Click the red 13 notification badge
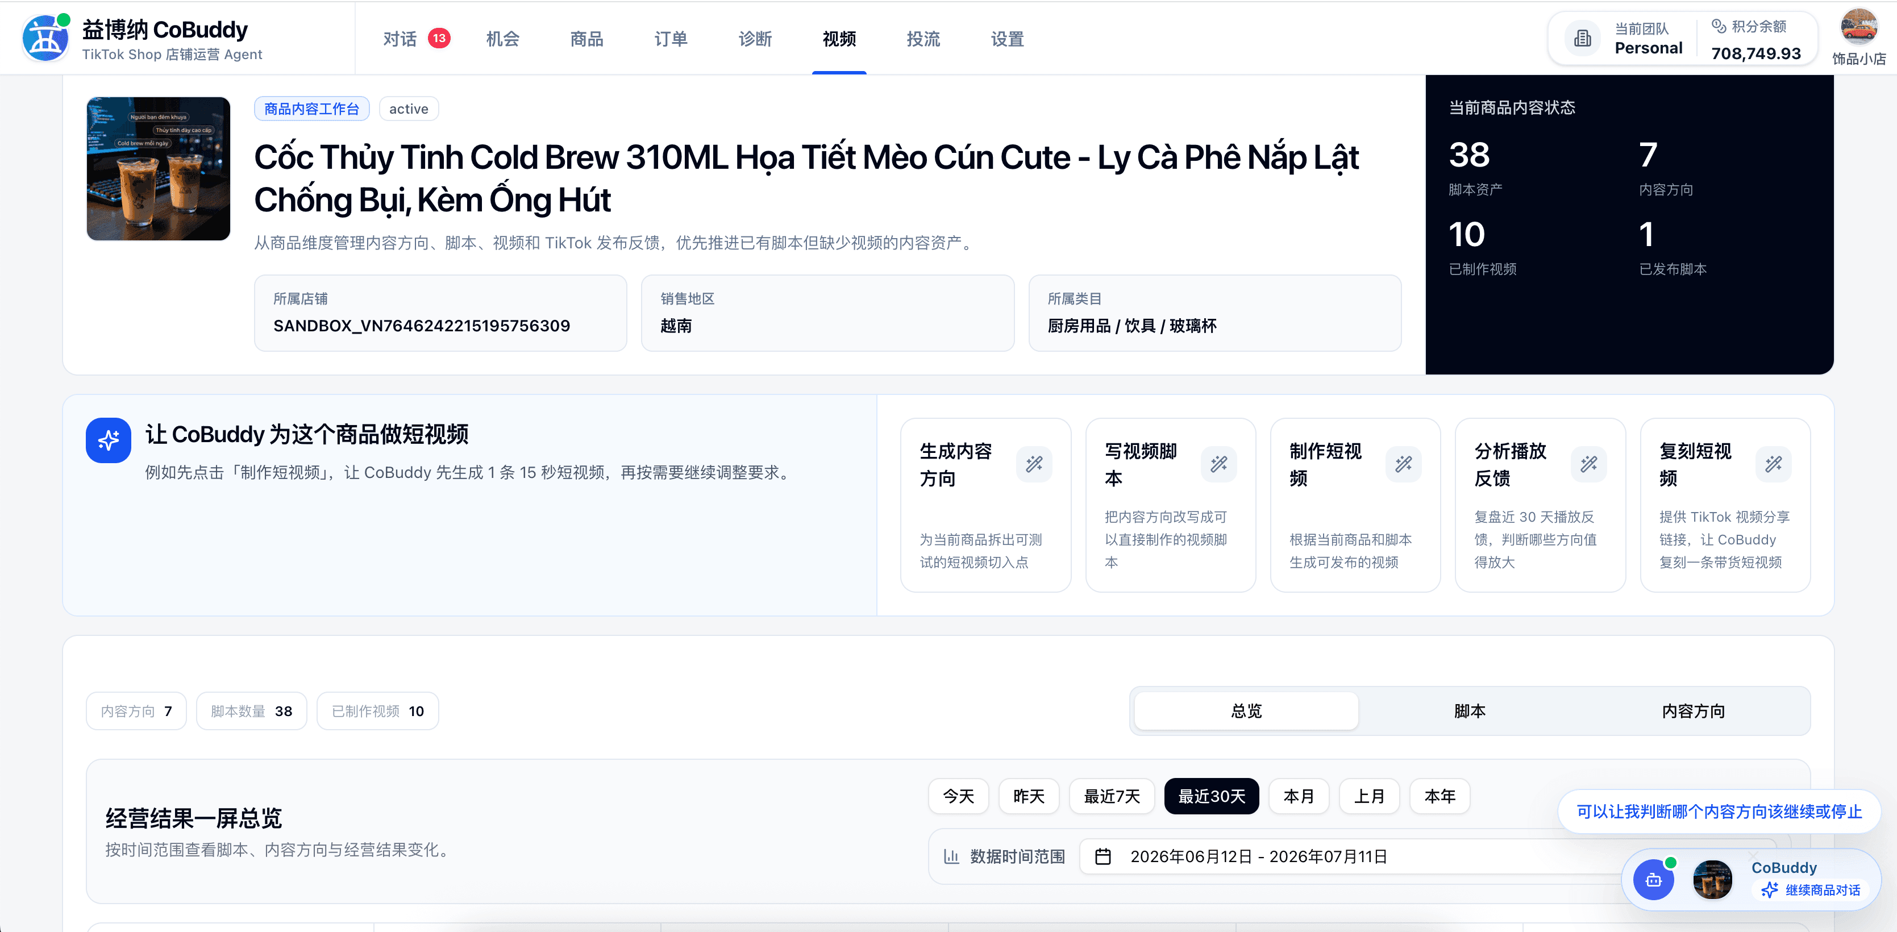 coord(439,38)
